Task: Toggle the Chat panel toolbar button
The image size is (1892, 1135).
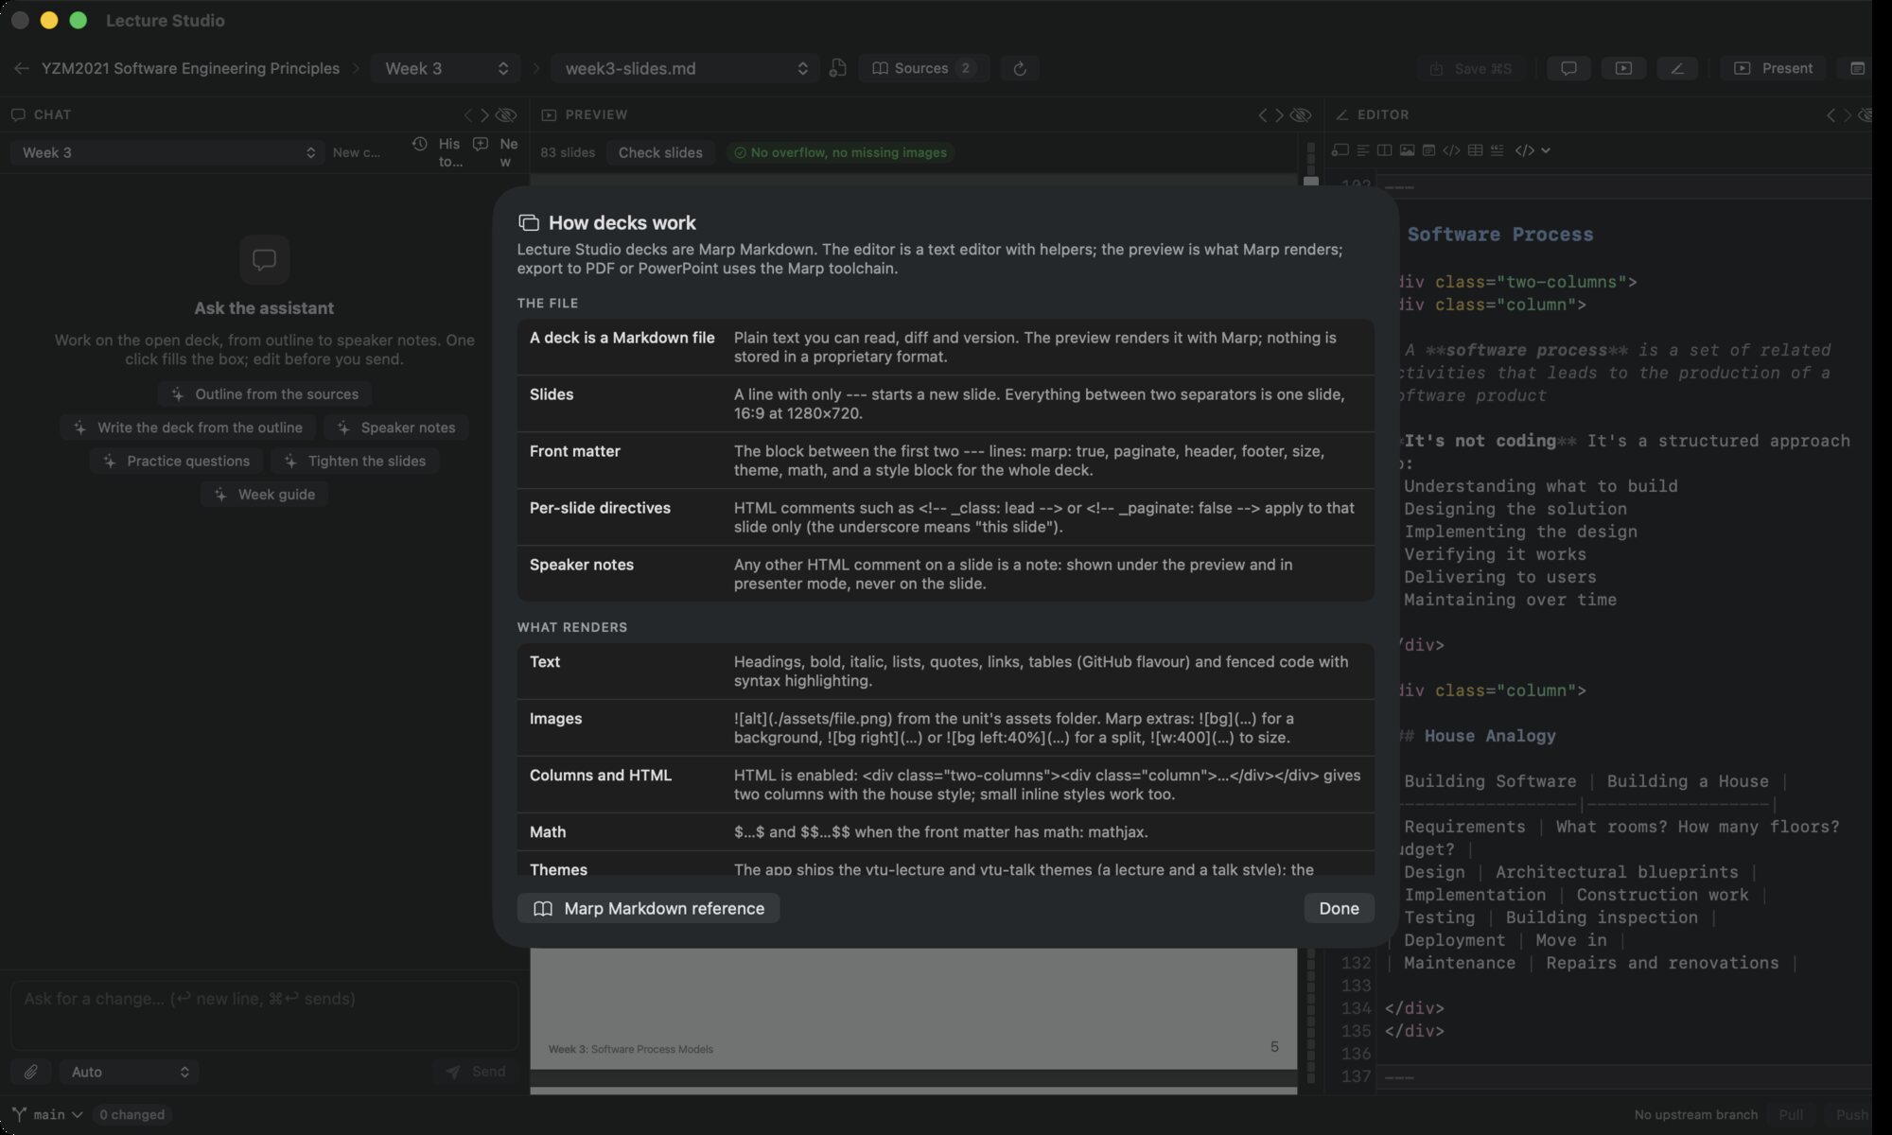Action: [1568, 68]
